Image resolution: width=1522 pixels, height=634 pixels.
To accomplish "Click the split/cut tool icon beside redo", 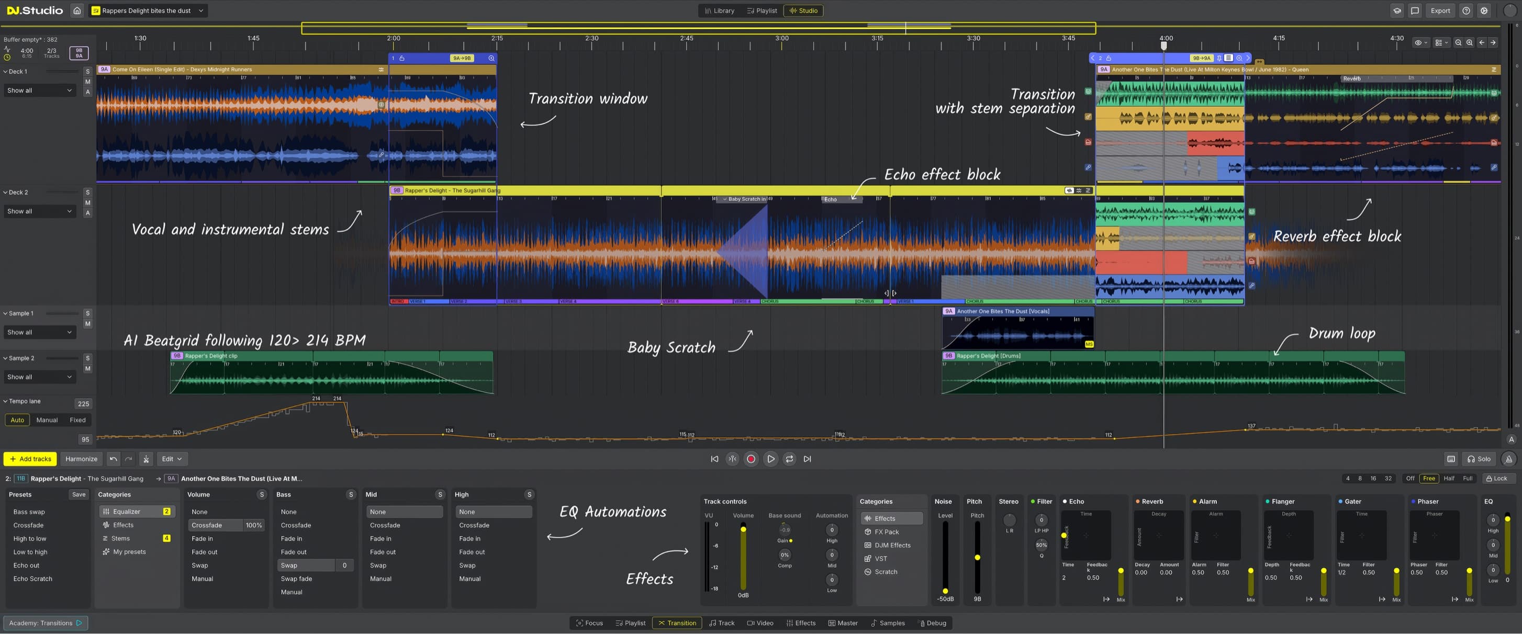I will (x=146, y=459).
